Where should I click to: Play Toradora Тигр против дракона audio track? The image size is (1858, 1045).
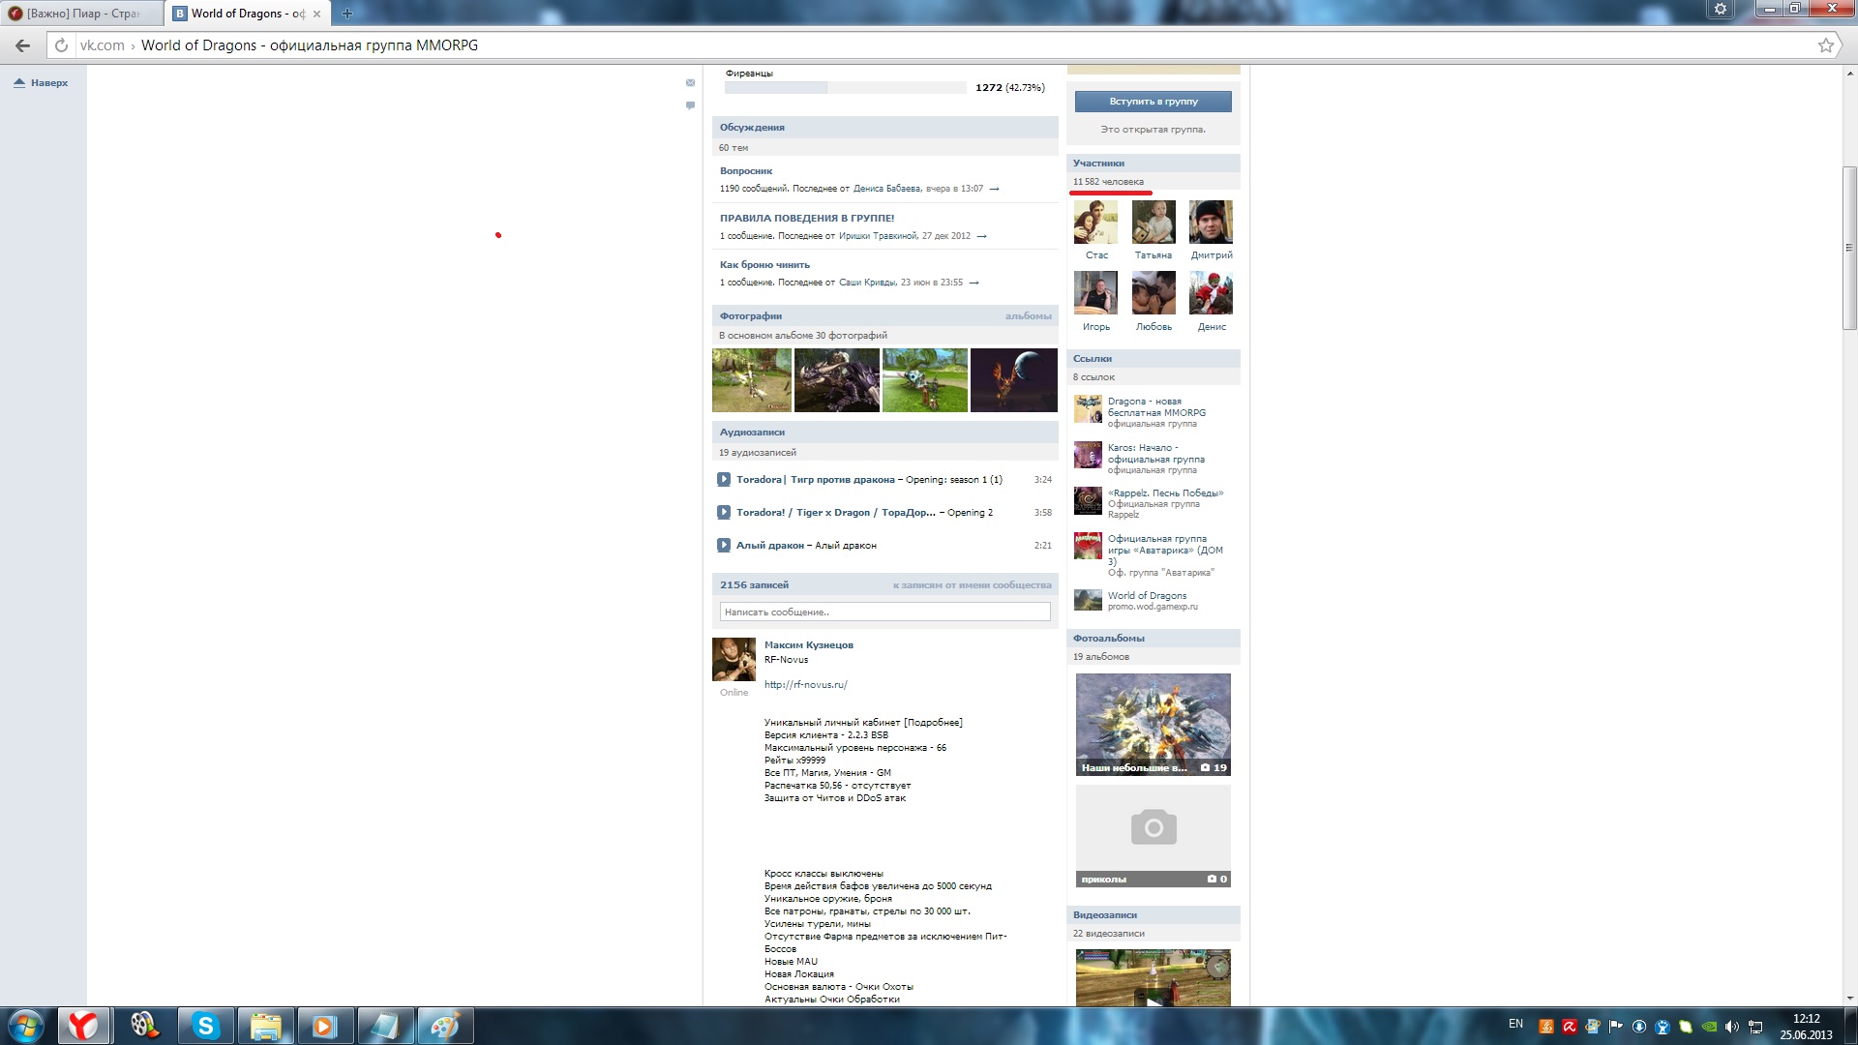pos(723,479)
